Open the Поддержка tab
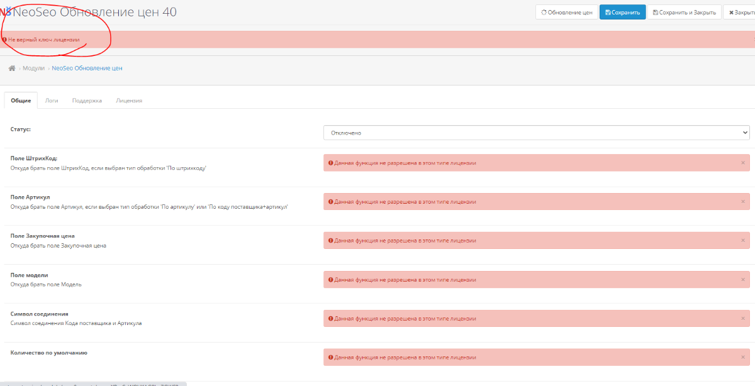This screenshot has width=755, height=386. tap(87, 101)
